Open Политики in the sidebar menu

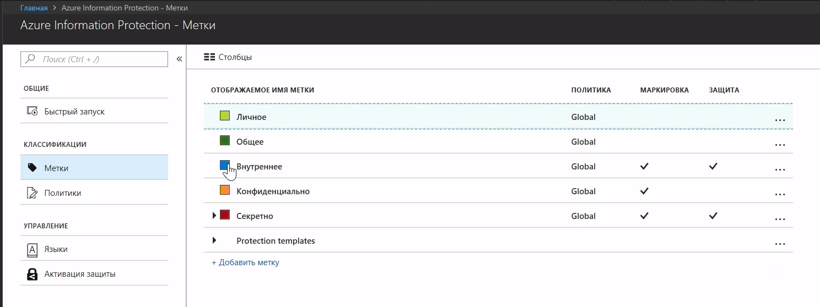click(63, 193)
